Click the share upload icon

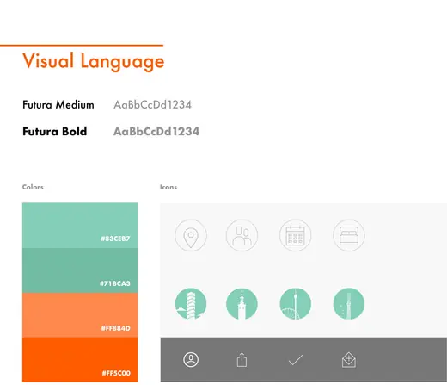point(242,359)
